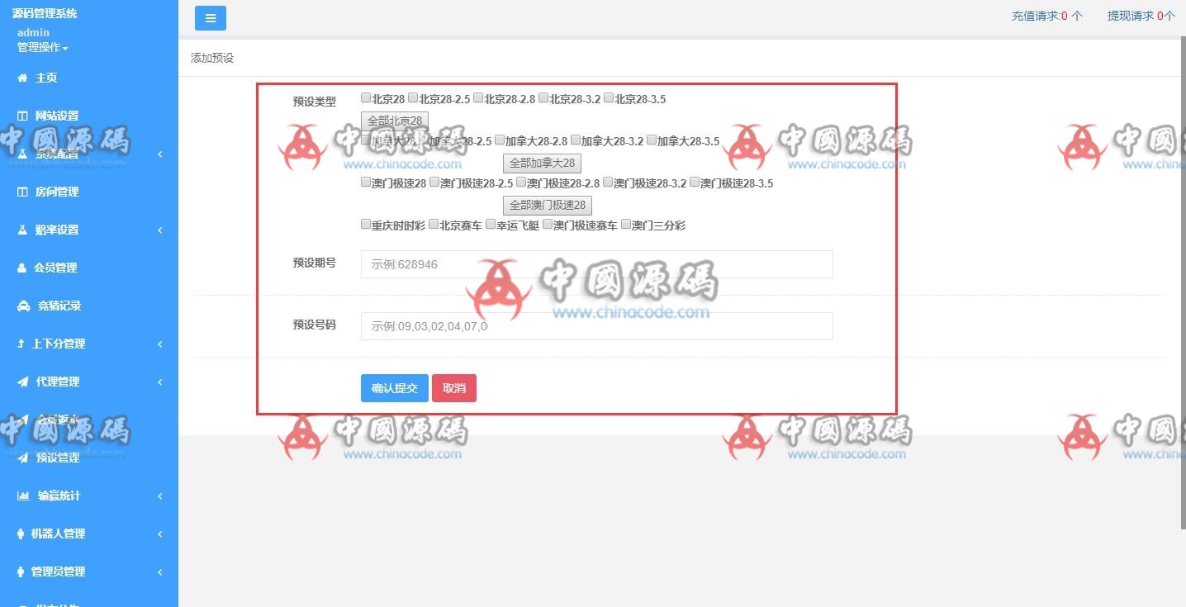Check the 加拿大28-3.5 checkbox

(652, 140)
